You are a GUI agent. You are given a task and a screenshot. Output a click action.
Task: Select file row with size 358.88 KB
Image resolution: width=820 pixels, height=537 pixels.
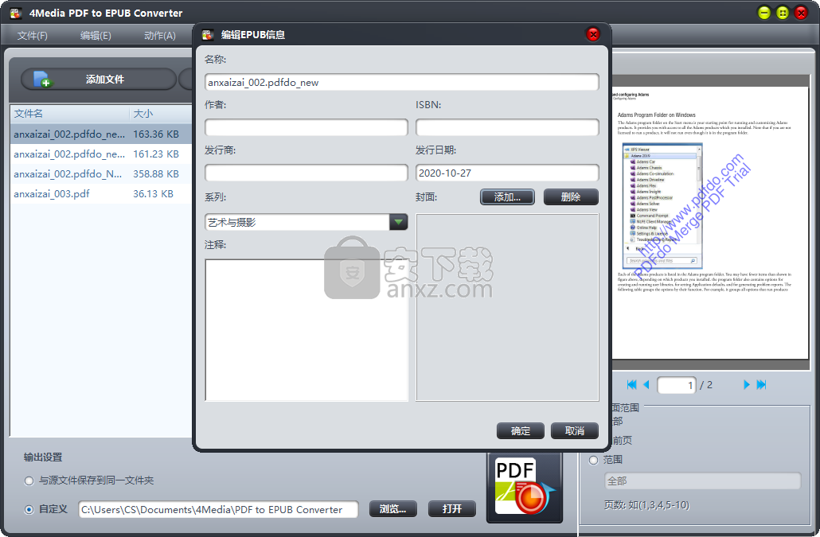[x=101, y=174]
